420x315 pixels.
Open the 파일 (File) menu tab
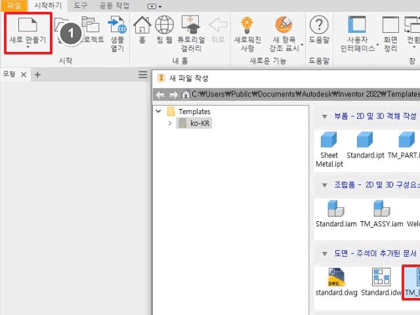click(14, 6)
